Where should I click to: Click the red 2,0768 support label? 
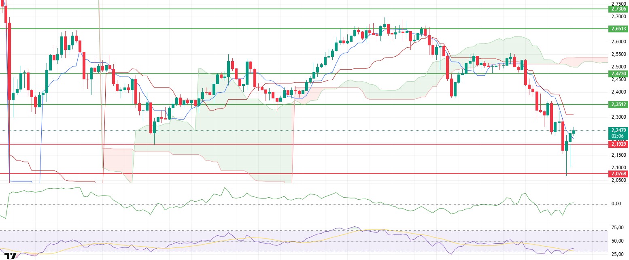click(x=618, y=174)
